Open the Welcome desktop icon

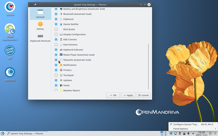pyautogui.click(x=10, y=74)
